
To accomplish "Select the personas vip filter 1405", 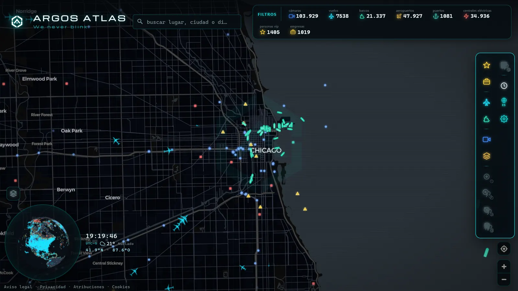I will pyautogui.click(x=270, y=30).
